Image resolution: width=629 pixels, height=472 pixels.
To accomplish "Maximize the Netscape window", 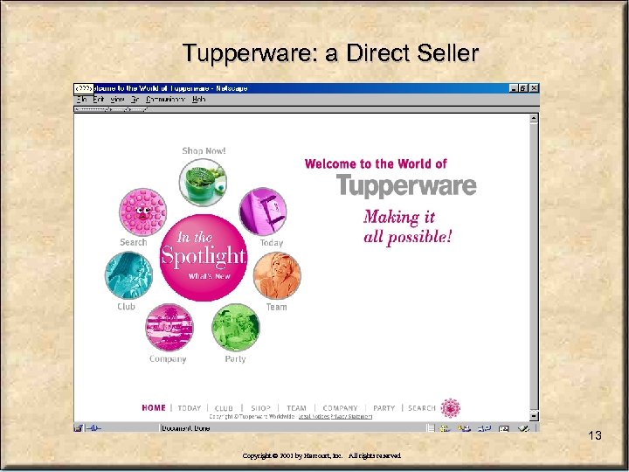I will 523,88.
